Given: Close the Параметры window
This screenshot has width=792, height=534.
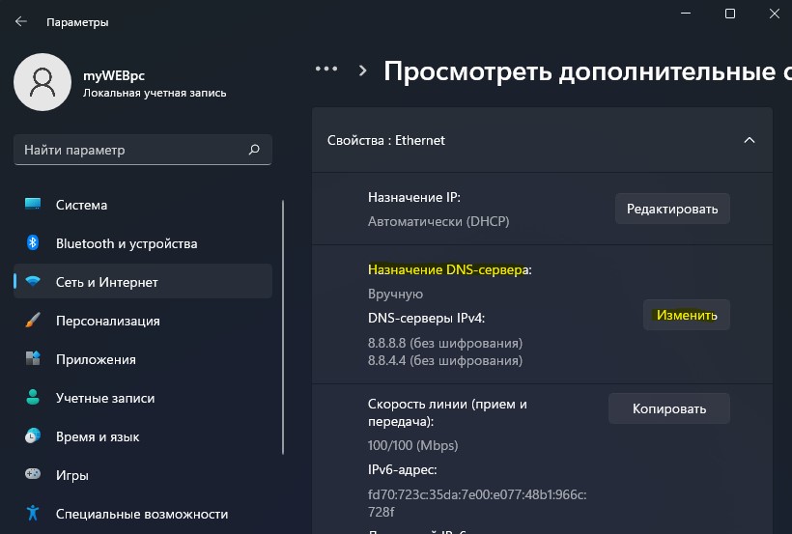Looking at the screenshot, I should [775, 14].
